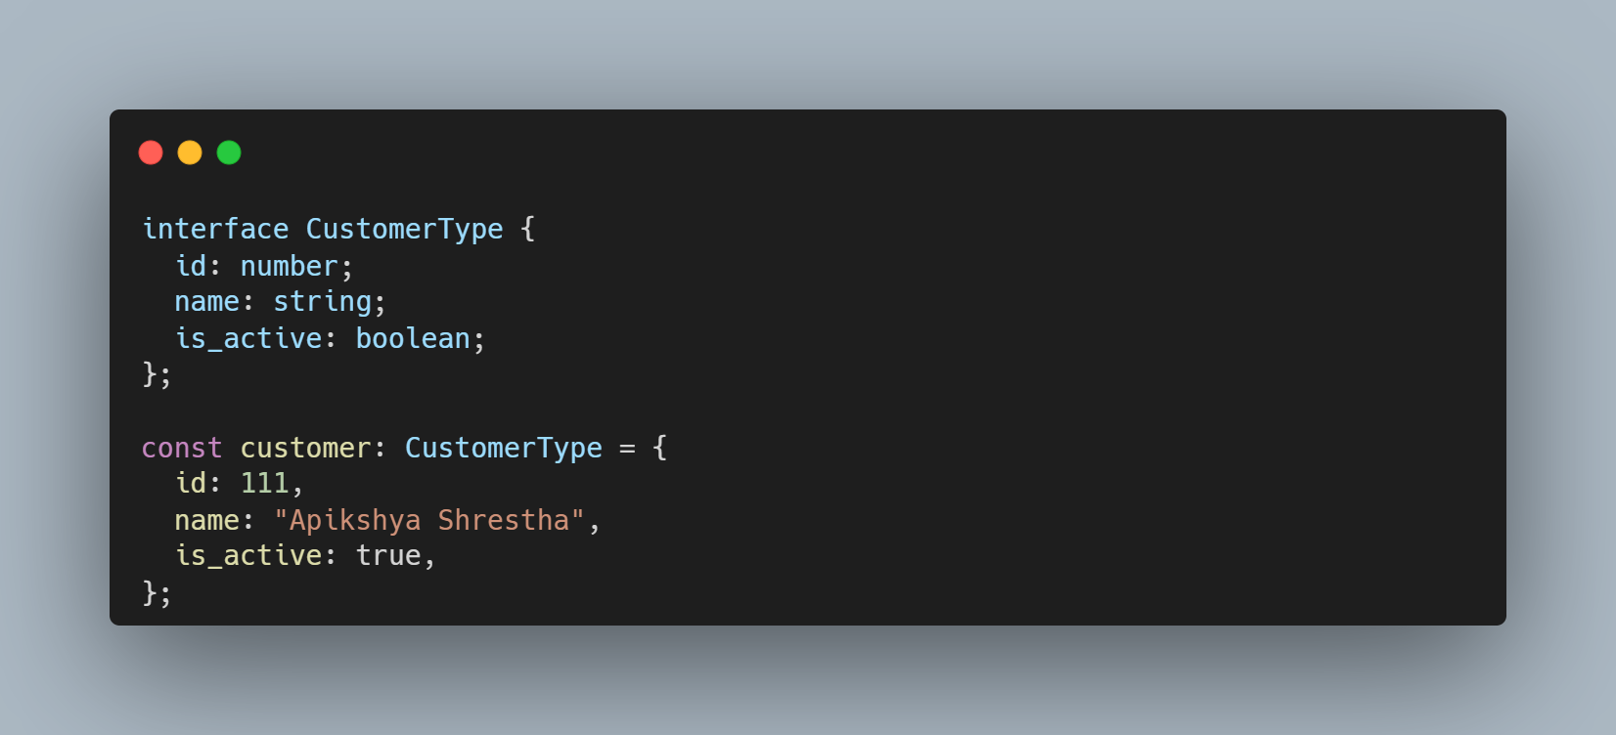Click the equals sign after CustomerType
The width and height of the screenshot is (1616, 735).
pyautogui.click(x=627, y=449)
